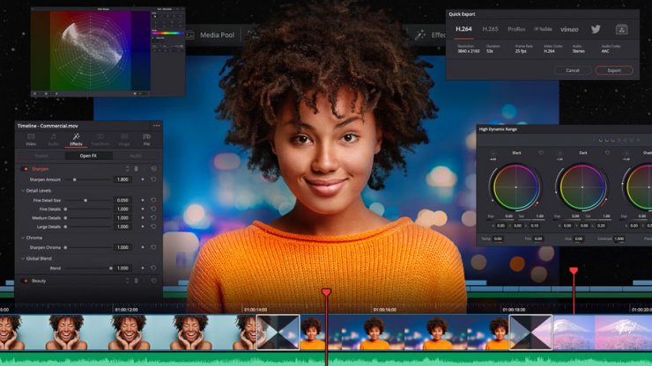Reset the Sharpen Amount parameter
The width and height of the screenshot is (652, 366).
[x=153, y=179]
